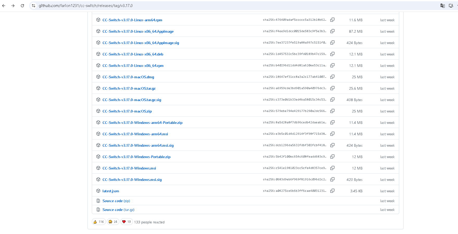This screenshot has width=458, height=234.
Task: Copy sha256 of Windows-Portable.zip
Action: (x=332, y=157)
